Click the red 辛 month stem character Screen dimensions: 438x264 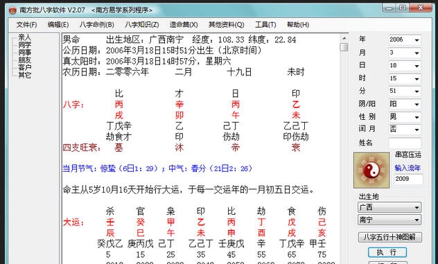179,105
